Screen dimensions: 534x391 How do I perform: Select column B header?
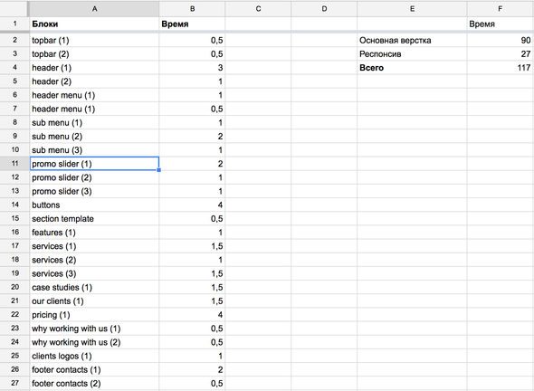192,9
